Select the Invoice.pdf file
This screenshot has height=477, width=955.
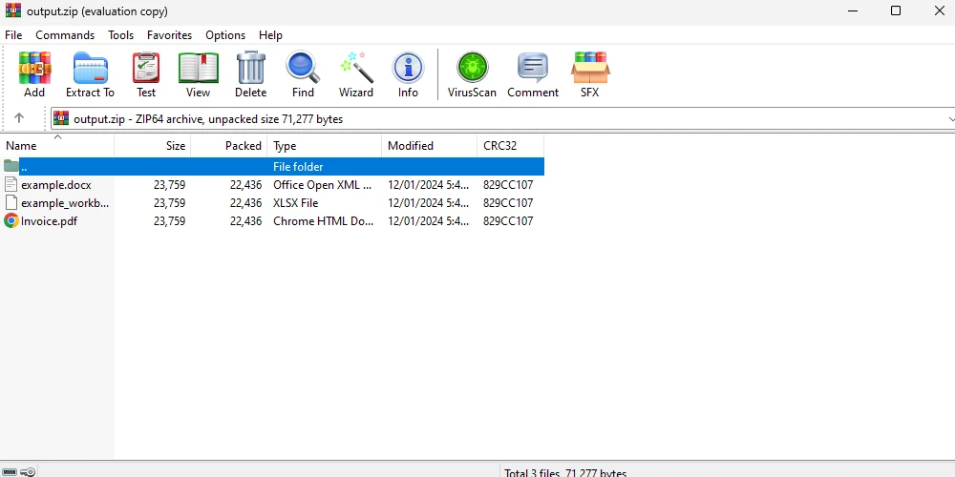(49, 221)
